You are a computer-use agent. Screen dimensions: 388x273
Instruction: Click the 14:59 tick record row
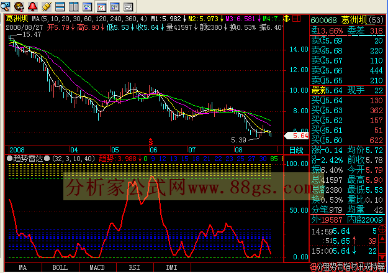[x=344, y=231]
